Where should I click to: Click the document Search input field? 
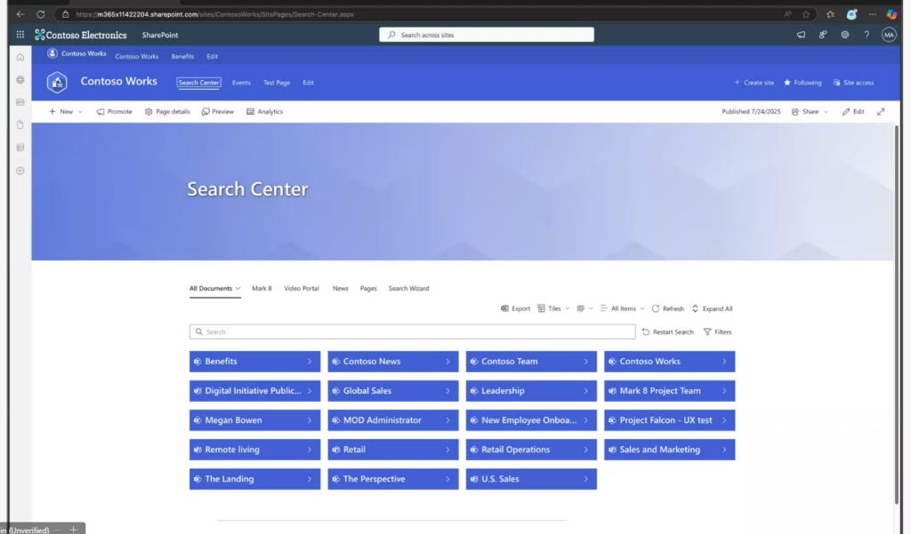pyautogui.click(x=413, y=332)
